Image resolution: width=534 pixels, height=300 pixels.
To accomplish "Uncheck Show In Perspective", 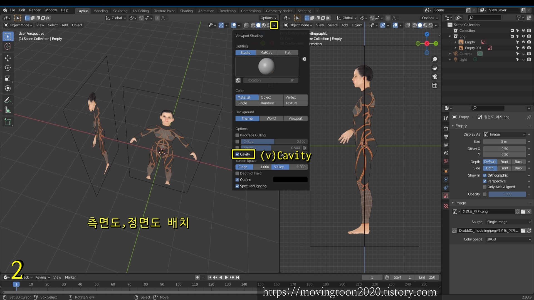I will click(485, 181).
